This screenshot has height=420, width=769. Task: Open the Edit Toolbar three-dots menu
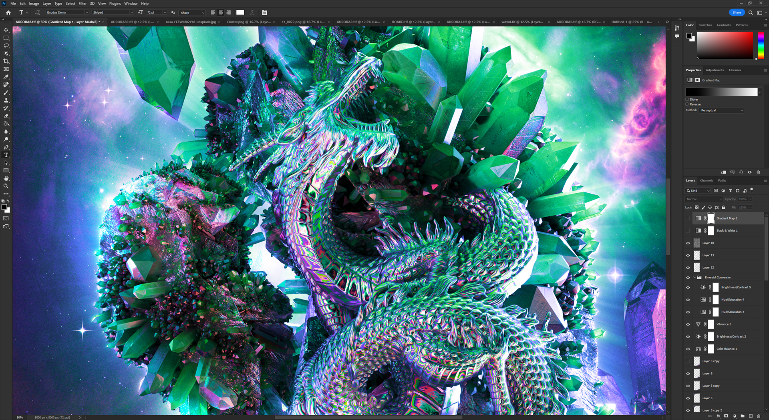pos(6,194)
